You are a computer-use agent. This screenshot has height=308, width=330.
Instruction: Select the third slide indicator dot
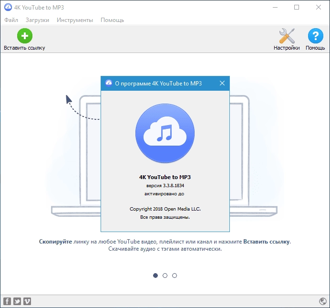(x=175, y=276)
